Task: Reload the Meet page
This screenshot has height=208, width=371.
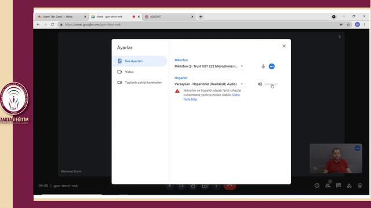Action: click(x=53, y=24)
